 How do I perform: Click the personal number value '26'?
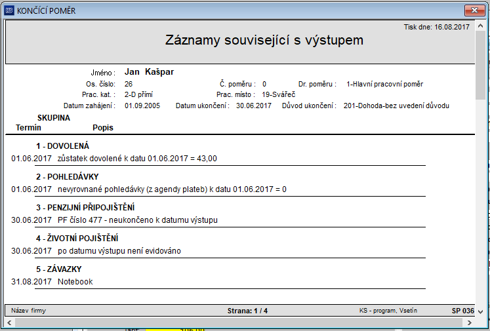pos(129,84)
